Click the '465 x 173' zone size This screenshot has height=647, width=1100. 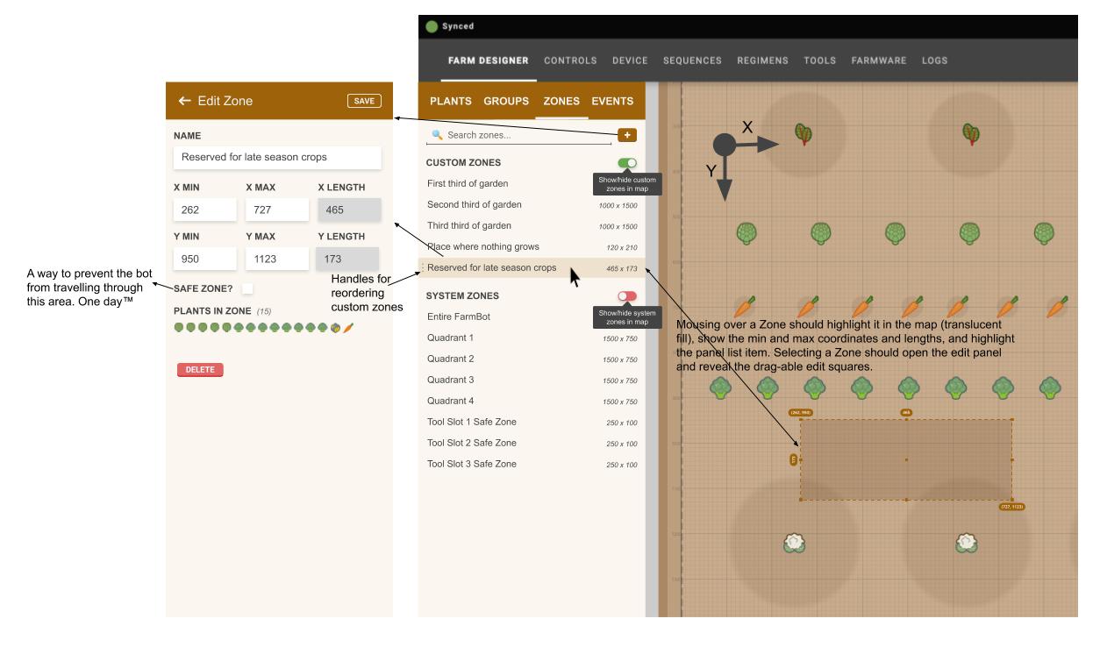pos(622,269)
